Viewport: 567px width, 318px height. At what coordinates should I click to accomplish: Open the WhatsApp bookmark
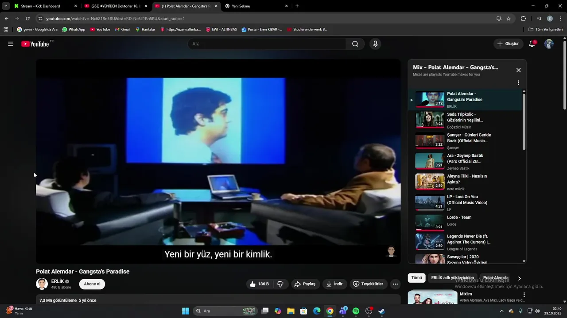(x=74, y=30)
